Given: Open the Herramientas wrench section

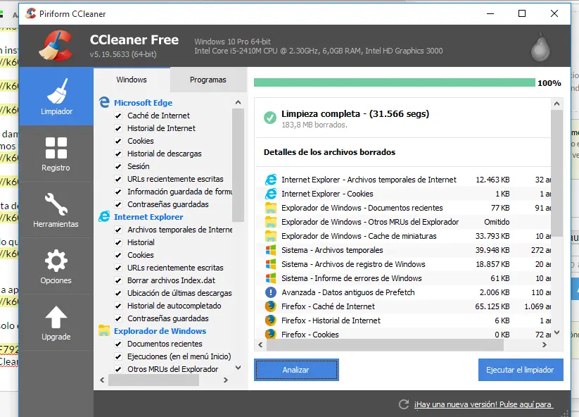Looking at the screenshot, I should coord(56,210).
